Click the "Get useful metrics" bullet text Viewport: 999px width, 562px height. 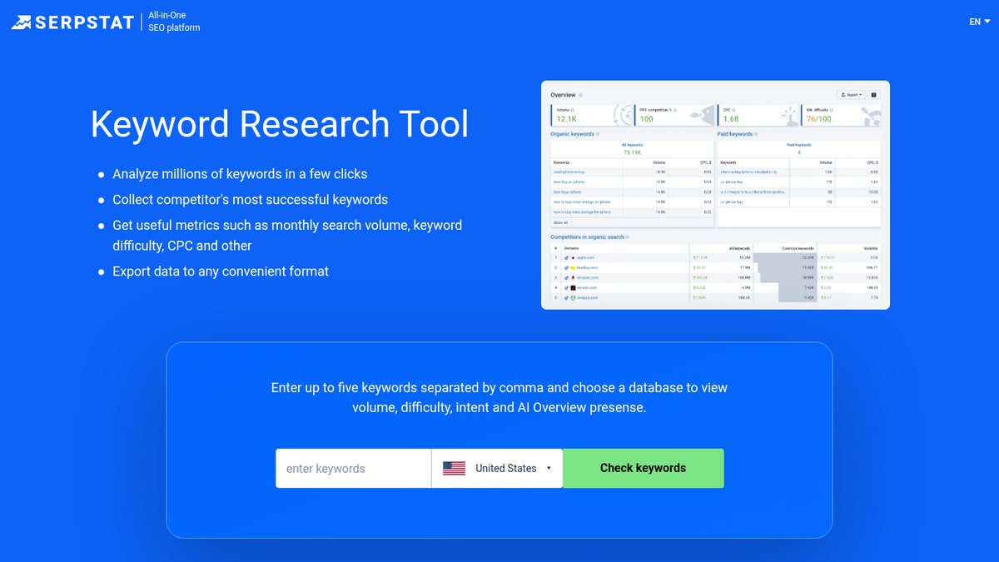[287, 236]
